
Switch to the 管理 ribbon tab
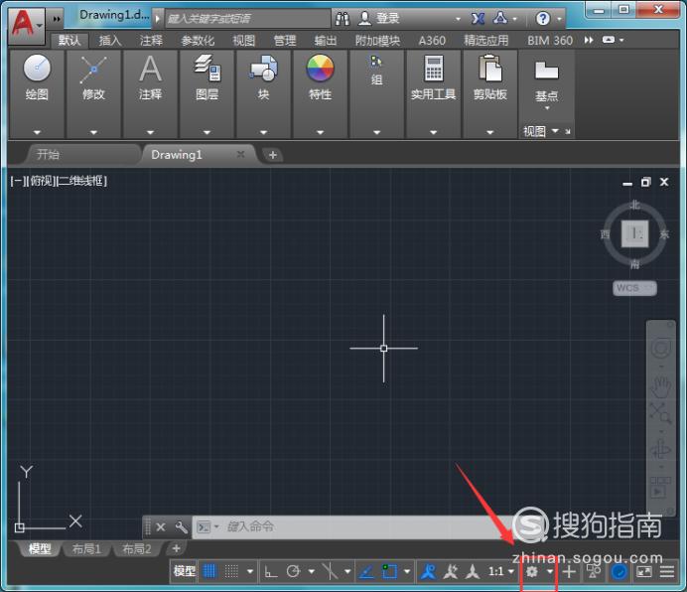(x=285, y=41)
